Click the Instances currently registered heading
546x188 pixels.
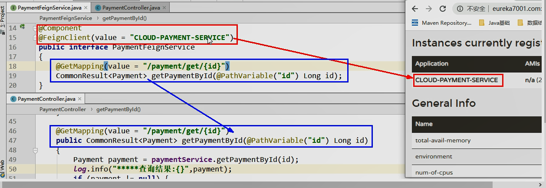pyautogui.click(x=477, y=43)
